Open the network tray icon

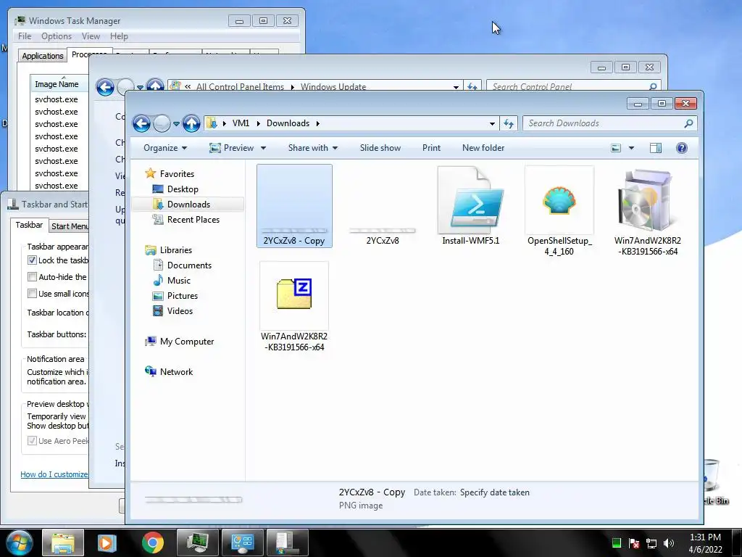651,543
